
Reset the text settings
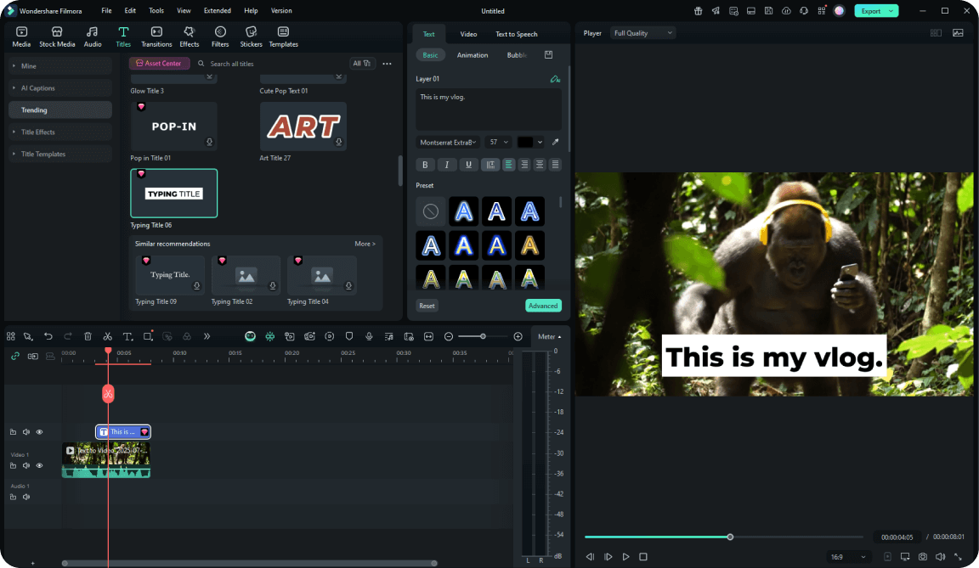(427, 306)
